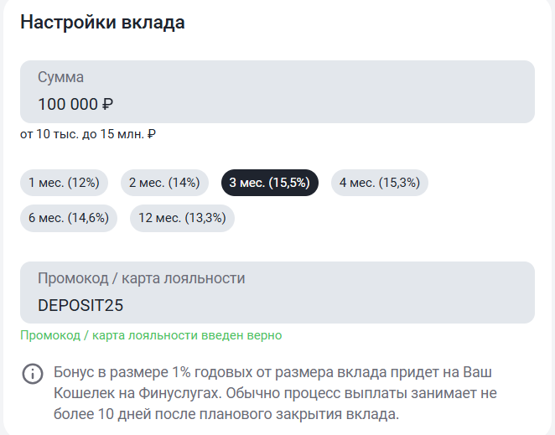Place cursor in the DEPOSIT25 promo code text
The width and height of the screenshot is (555, 435).
click(x=80, y=306)
